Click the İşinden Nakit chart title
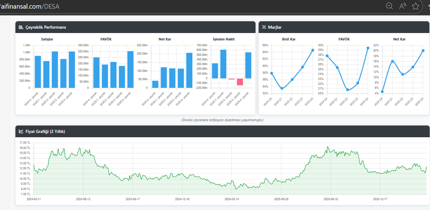The height and width of the screenshot is (210, 430). point(224,39)
